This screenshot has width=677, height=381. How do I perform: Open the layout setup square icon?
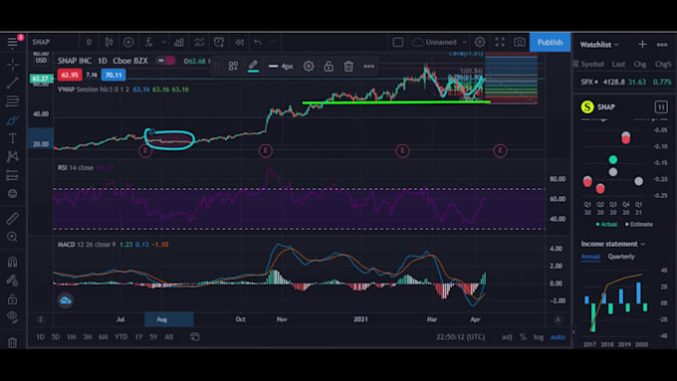pyautogui.click(x=398, y=43)
